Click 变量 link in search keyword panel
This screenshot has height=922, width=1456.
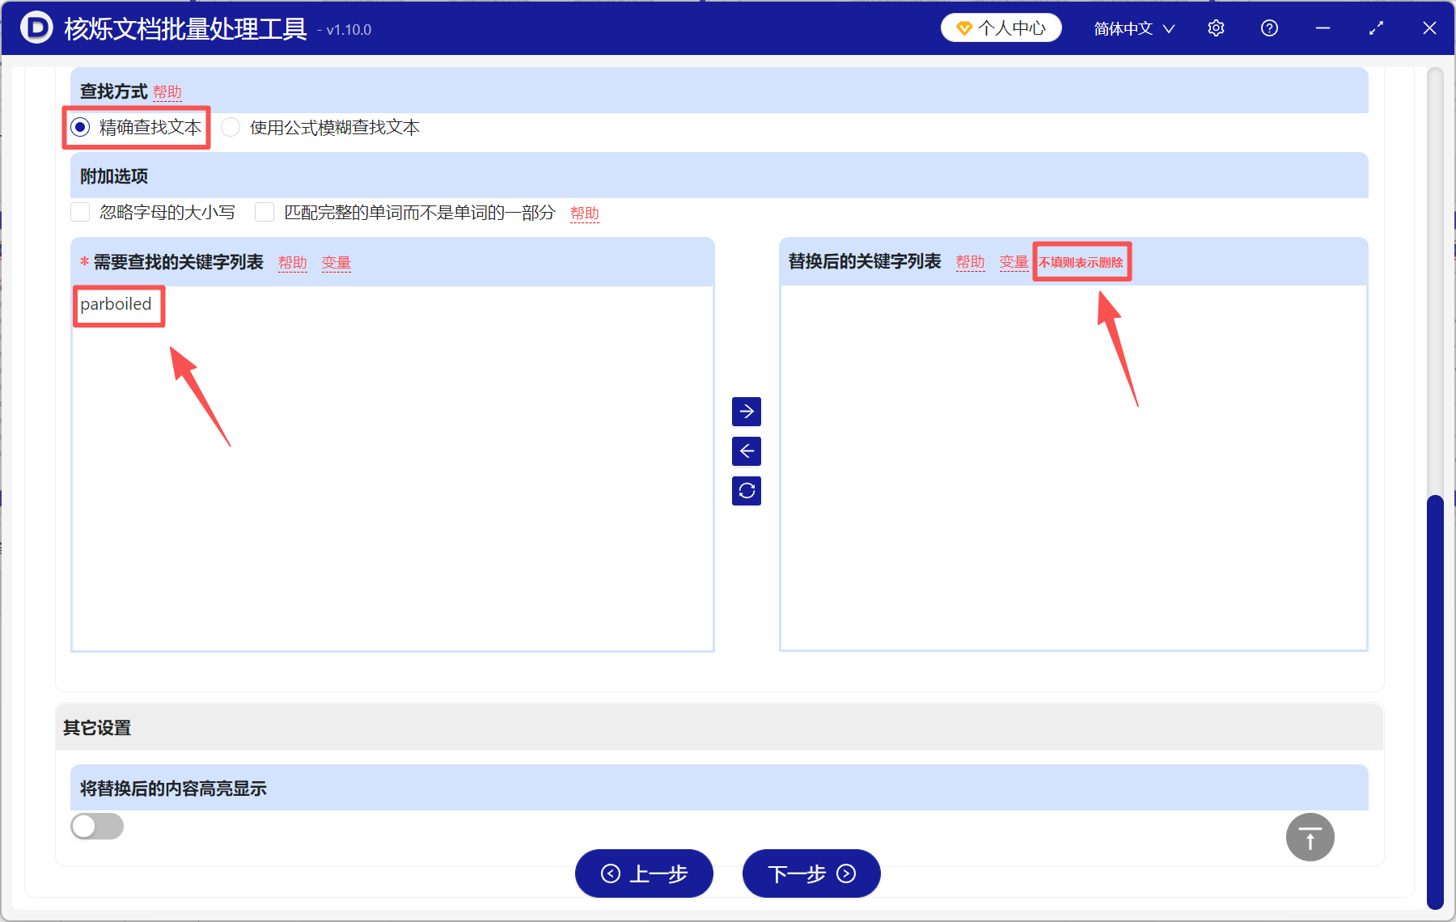tap(336, 262)
